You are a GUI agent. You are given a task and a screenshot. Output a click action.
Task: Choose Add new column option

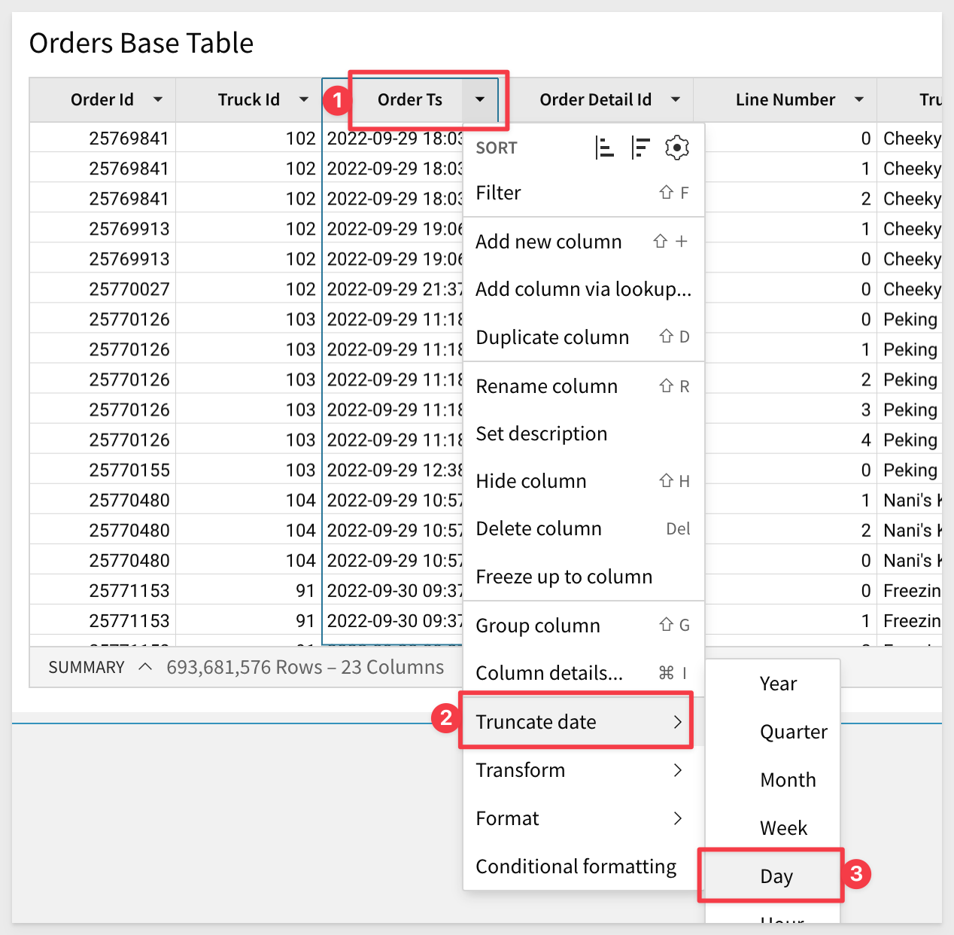pos(548,242)
